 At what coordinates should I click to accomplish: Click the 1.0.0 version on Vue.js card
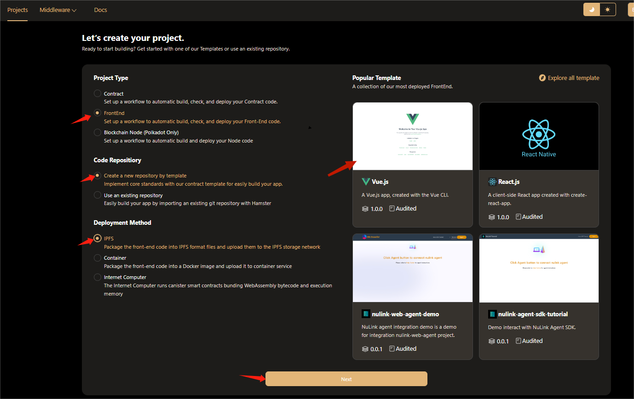tap(377, 209)
